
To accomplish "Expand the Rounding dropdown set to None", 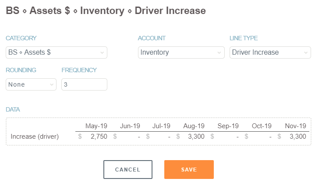I will pyautogui.click(x=31, y=84).
